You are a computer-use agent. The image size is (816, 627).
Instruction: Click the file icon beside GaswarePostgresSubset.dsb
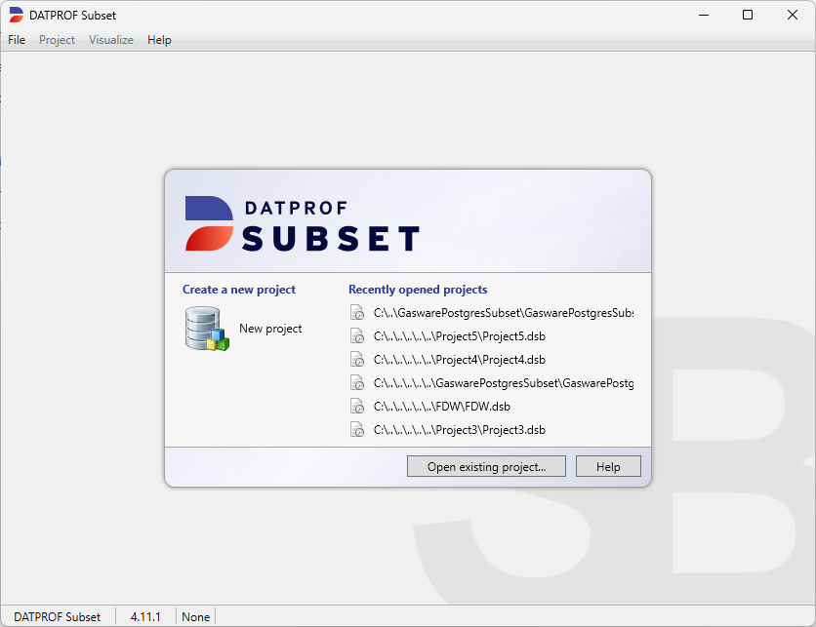356,312
